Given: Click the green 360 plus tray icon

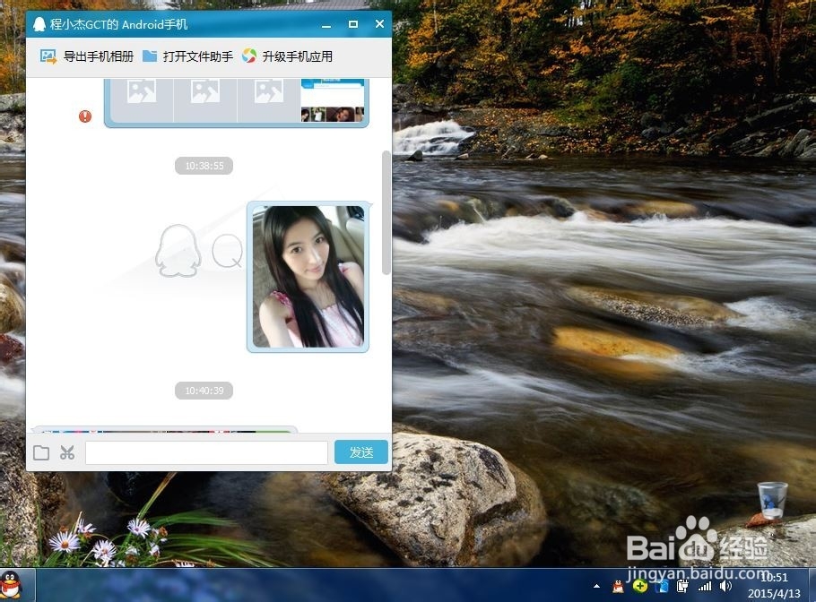Looking at the screenshot, I should (640, 587).
